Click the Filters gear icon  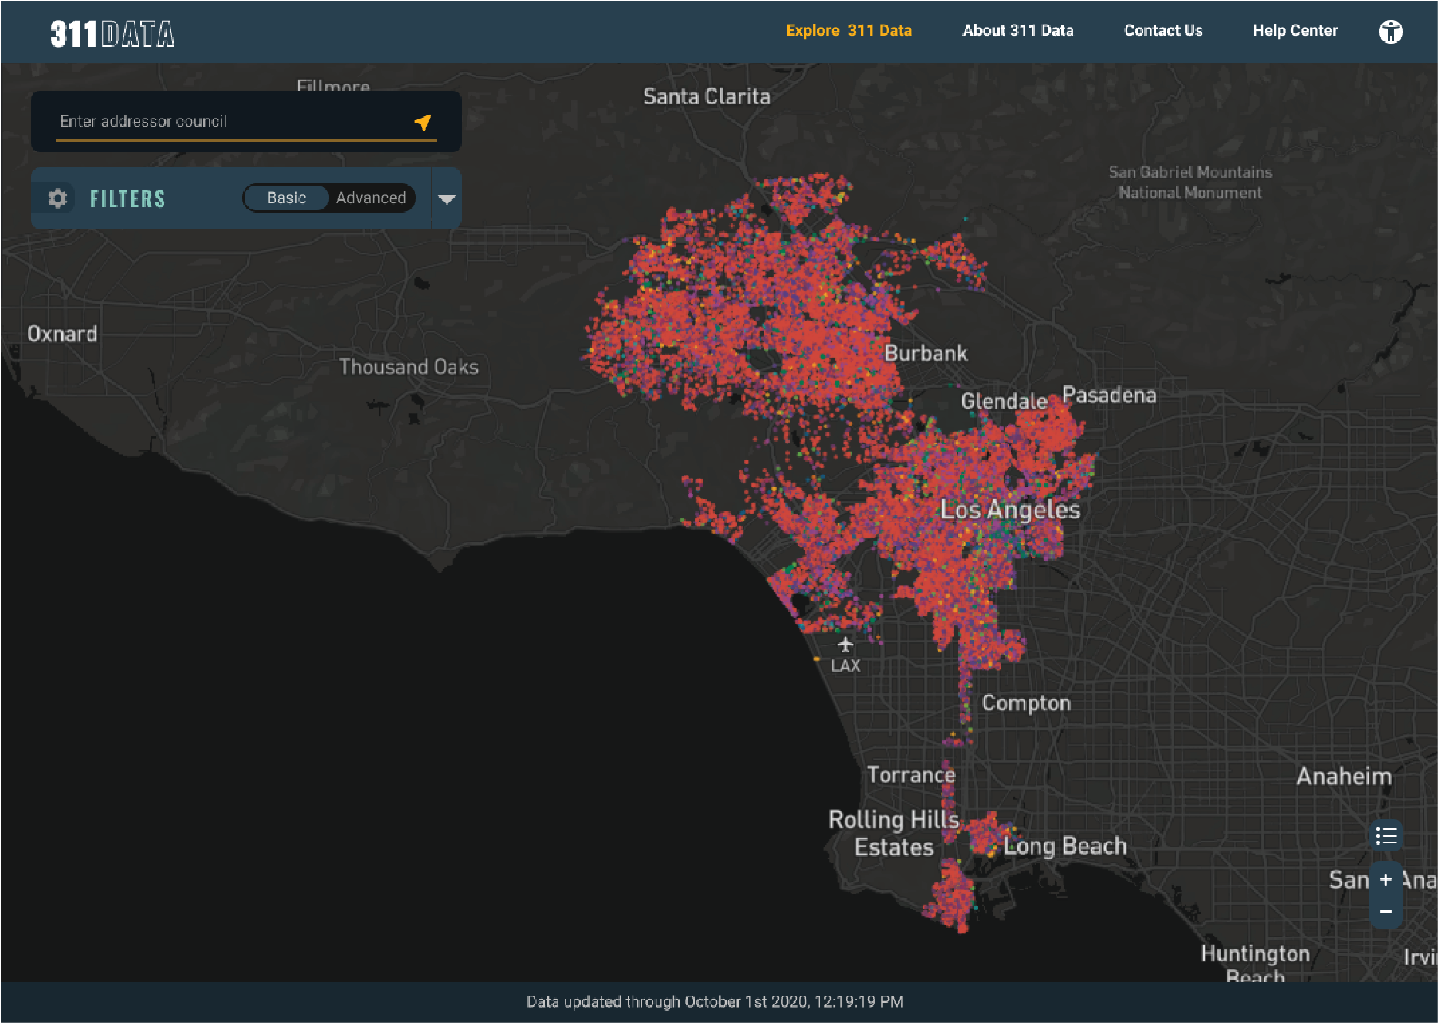click(57, 198)
